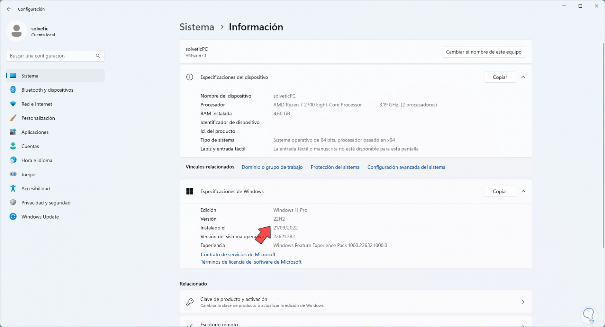
Task: Click the Windows logo icon
Action: (x=190, y=191)
